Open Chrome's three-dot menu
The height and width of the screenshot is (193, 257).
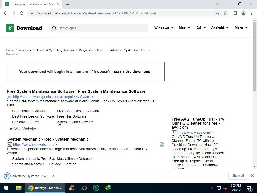[x=251, y=13]
